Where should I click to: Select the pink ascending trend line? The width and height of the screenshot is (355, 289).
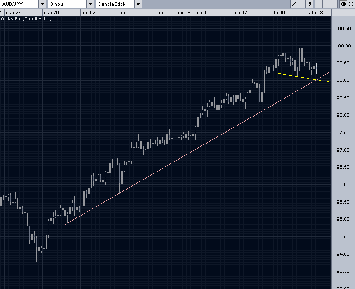[x=197, y=149]
